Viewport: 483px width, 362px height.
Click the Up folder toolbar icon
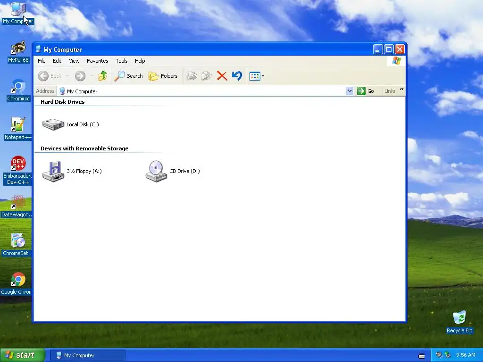click(102, 76)
